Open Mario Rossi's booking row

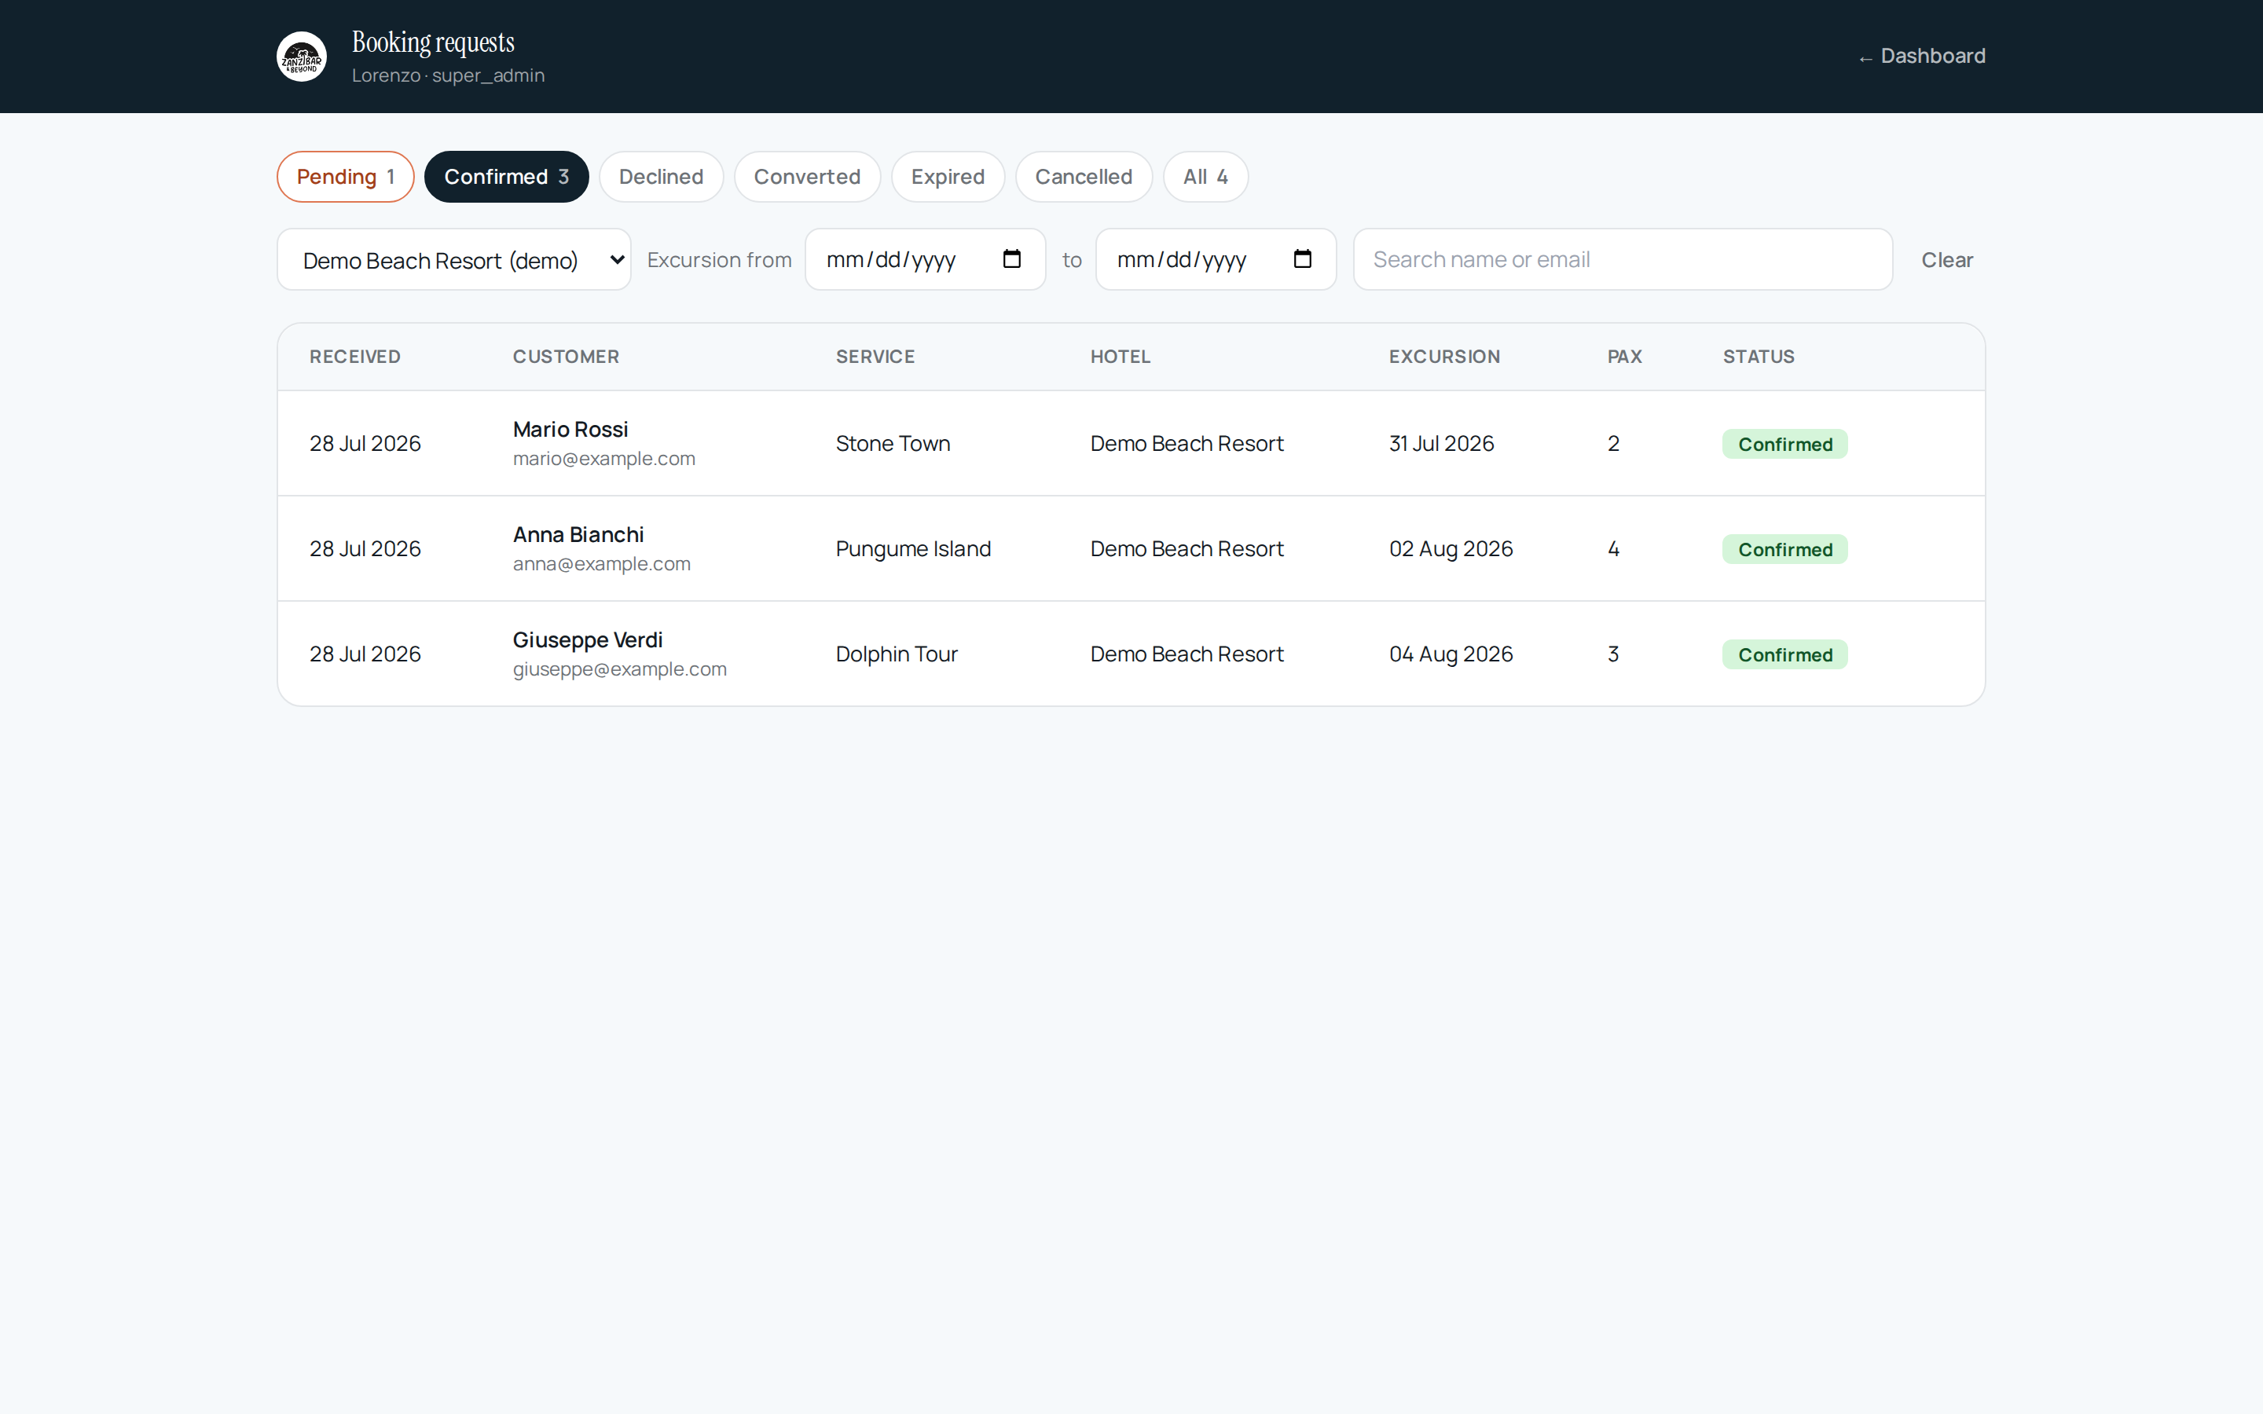click(x=1131, y=443)
